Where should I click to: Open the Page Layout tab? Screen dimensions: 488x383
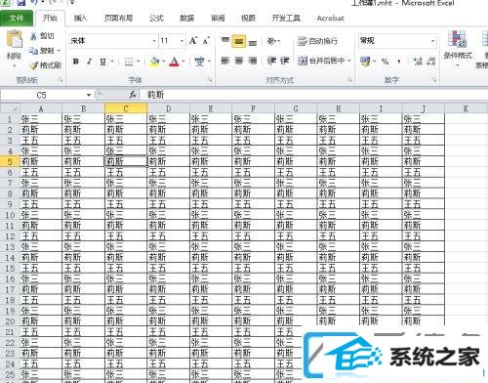pos(118,19)
